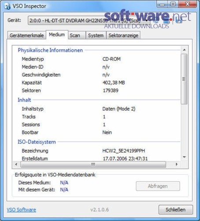Show the Sektoranzeige tab
The width and height of the screenshot is (200, 221).
tap(123, 35)
